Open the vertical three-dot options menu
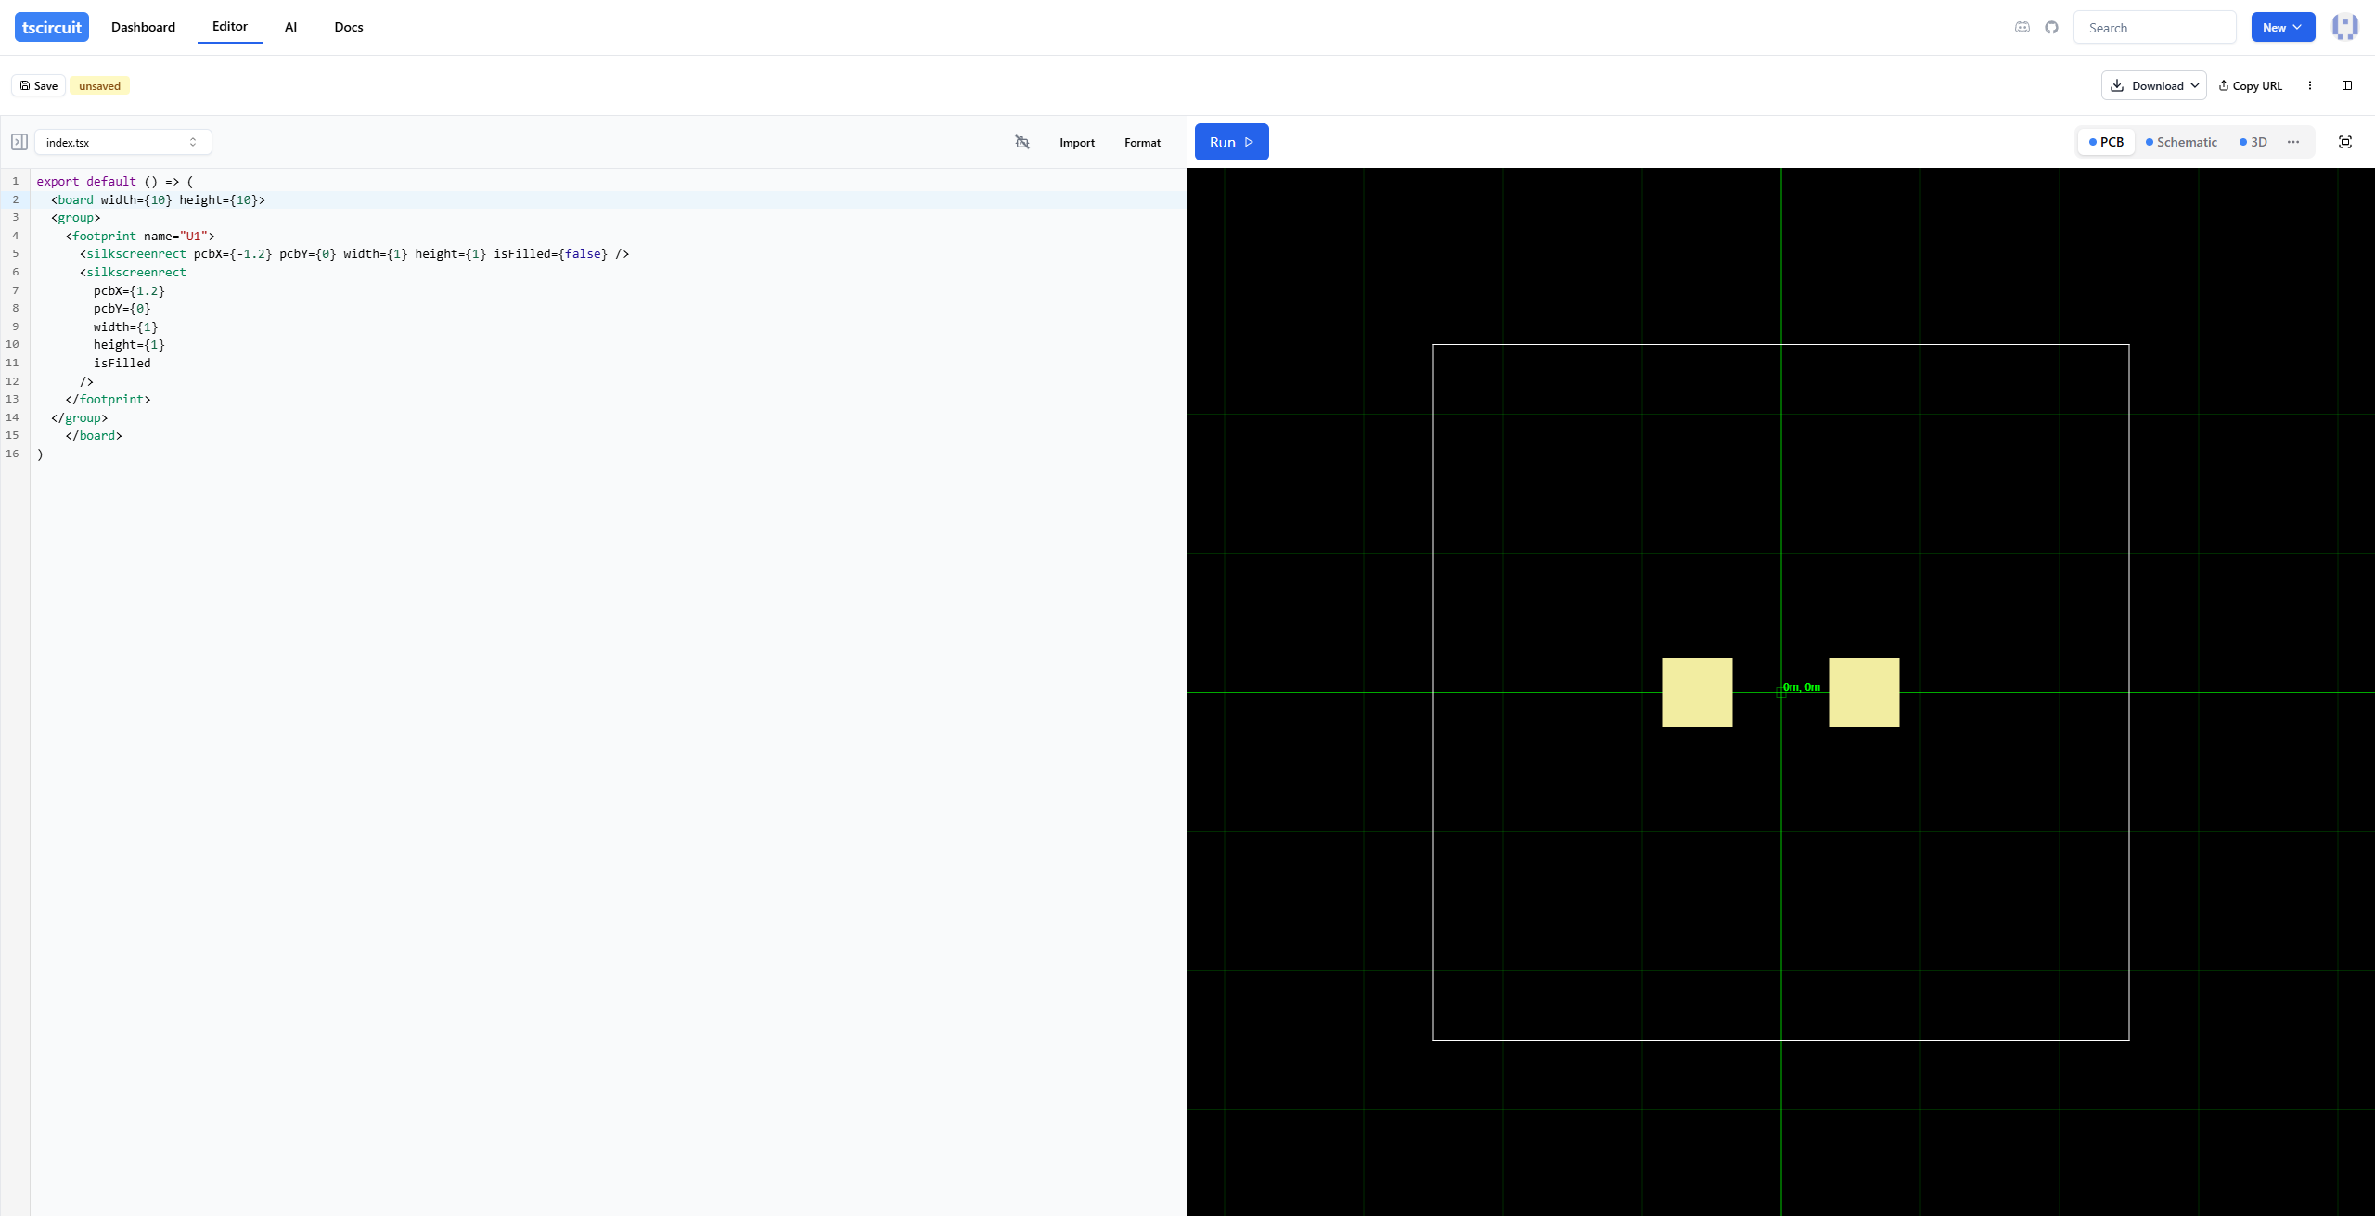 2309,85
